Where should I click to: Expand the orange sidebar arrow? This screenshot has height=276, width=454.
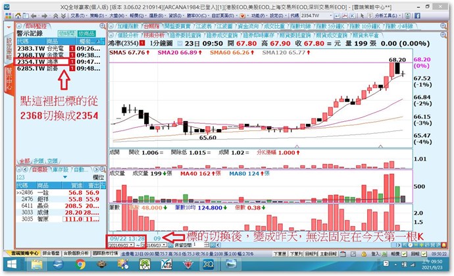coord(9,27)
